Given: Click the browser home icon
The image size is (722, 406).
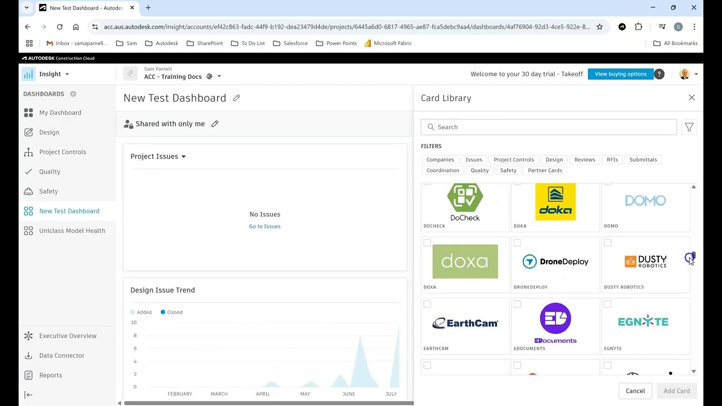Looking at the screenshot, I should point(76,27).
